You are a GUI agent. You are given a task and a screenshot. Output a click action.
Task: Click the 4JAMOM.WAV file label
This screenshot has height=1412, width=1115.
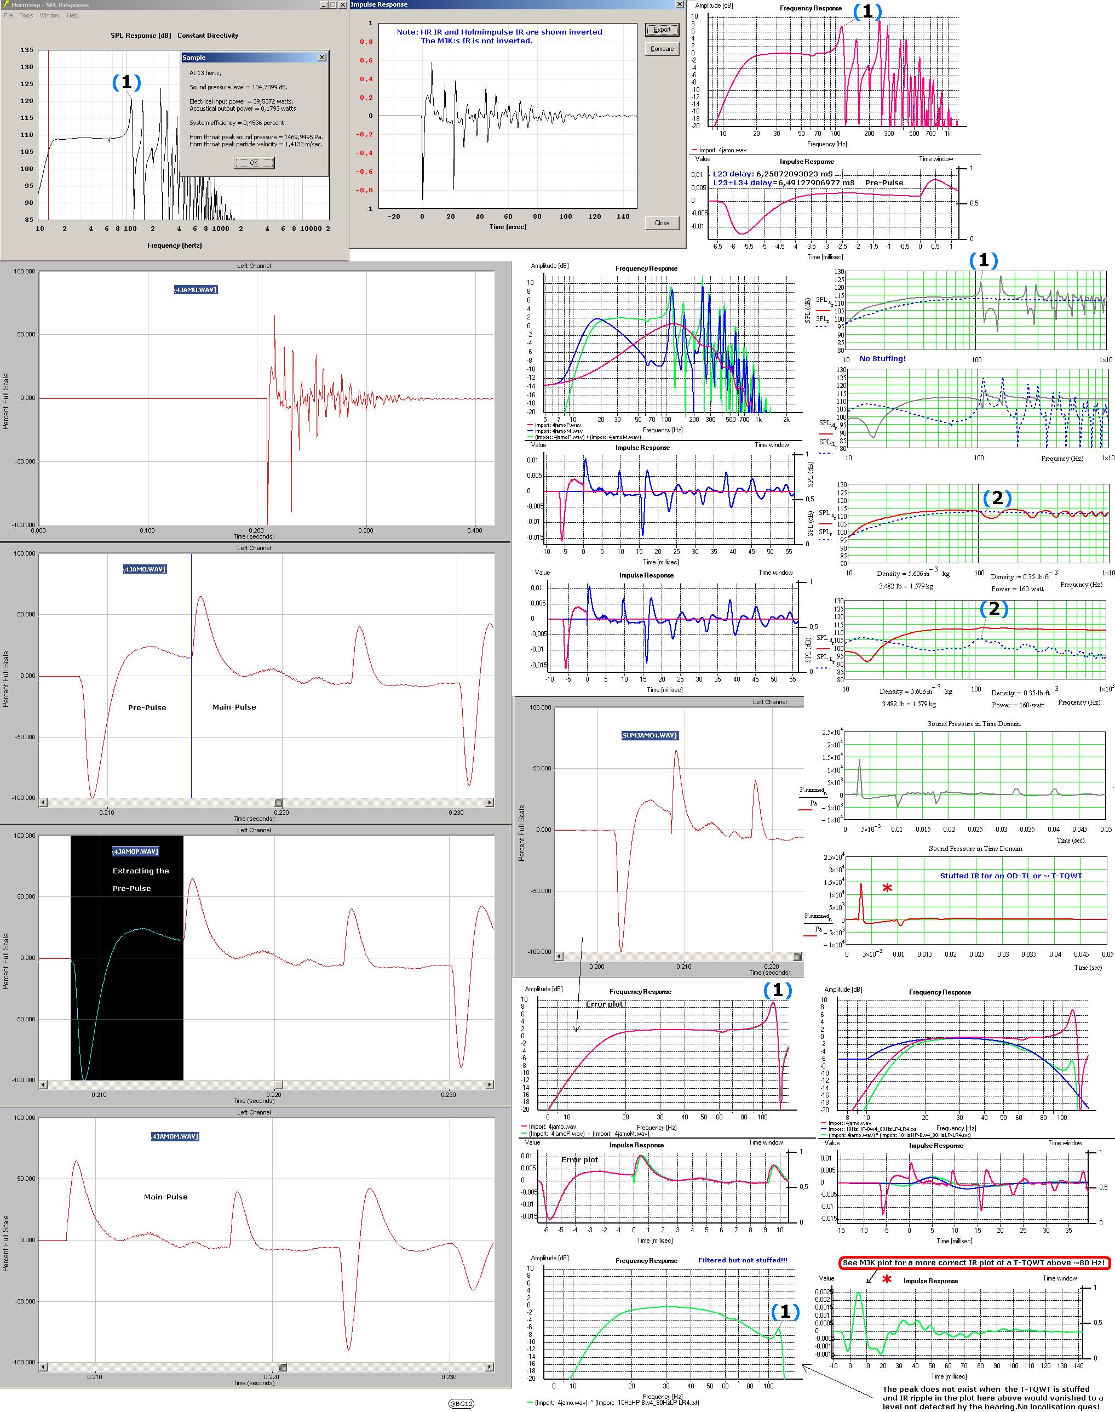click(175, 1136)
